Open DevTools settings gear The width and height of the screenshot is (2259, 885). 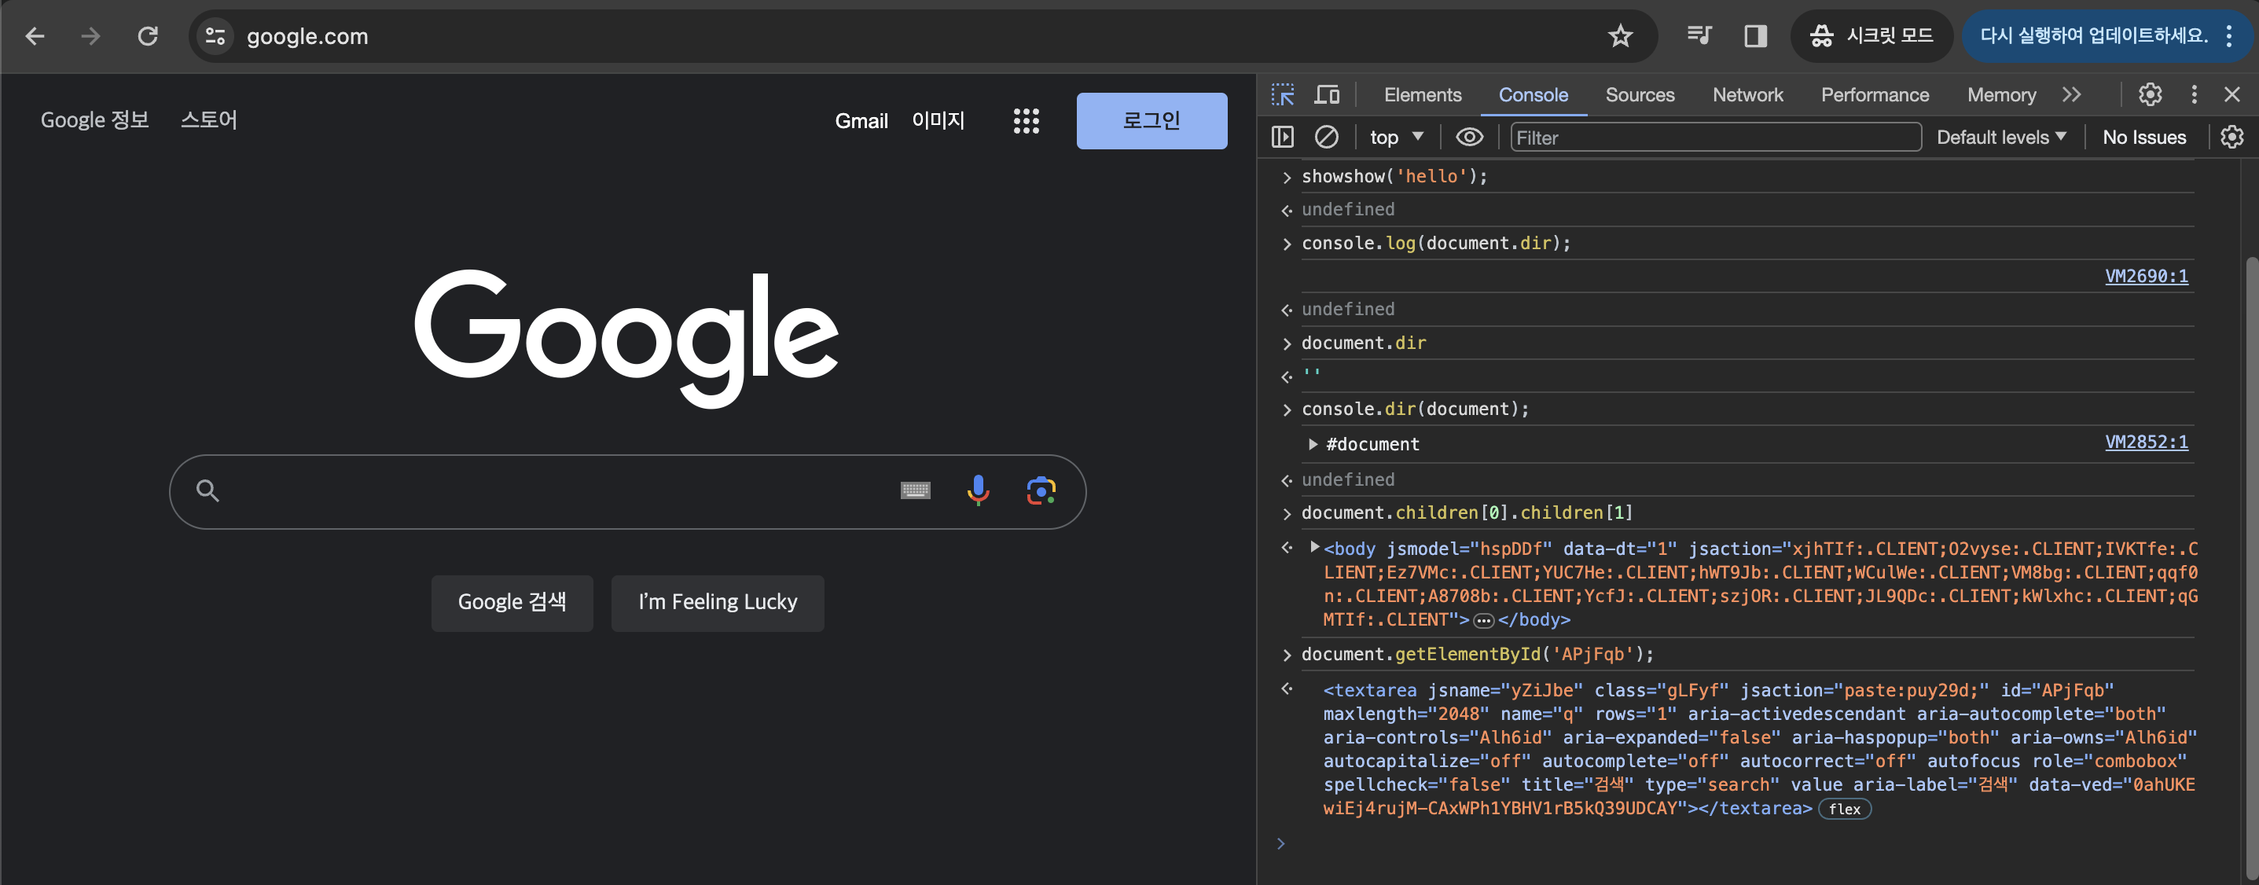click(x=2150, y=95)
